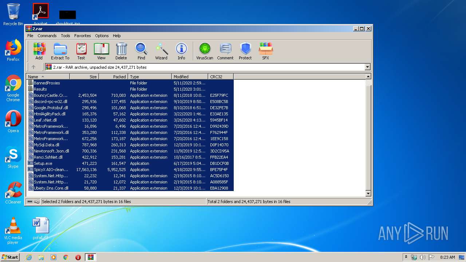Launch the Wizard wand tool
Viewport: 466px width, 262px height.
click(x=161, y=51)
